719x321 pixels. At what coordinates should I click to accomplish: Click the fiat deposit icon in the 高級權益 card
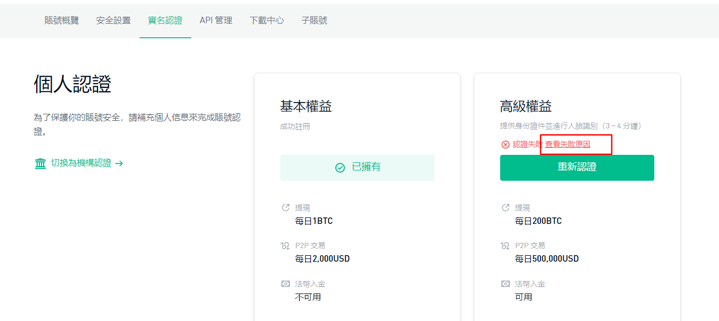coord(506,284)
